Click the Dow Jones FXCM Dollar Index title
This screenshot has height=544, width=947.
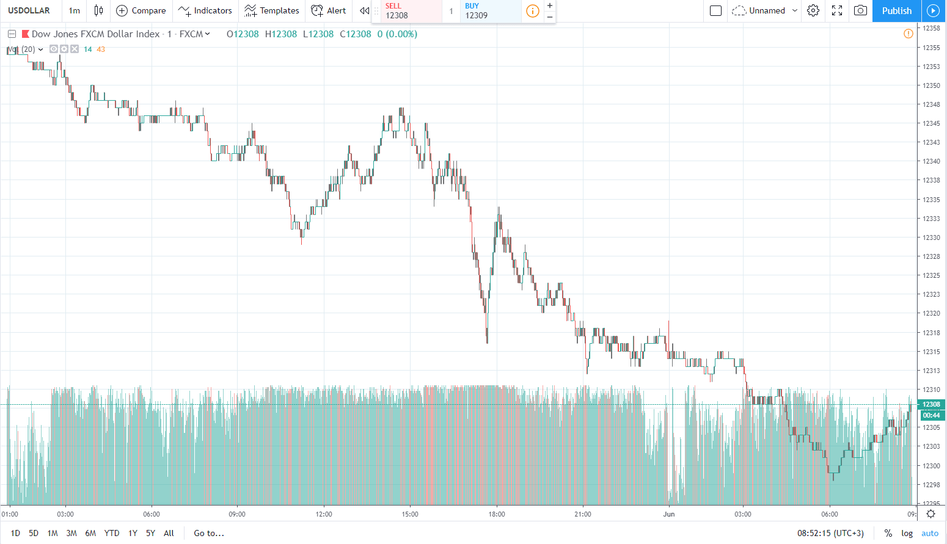[x=96, y=34]
